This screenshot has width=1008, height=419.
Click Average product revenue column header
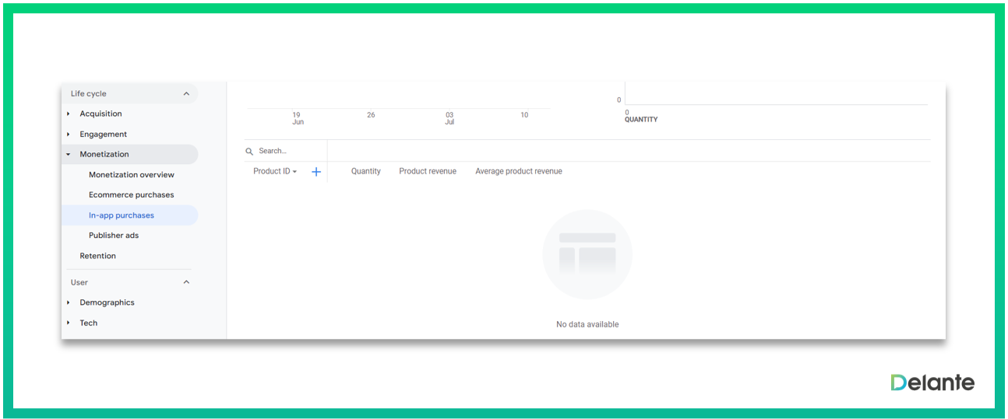[518, 172]
